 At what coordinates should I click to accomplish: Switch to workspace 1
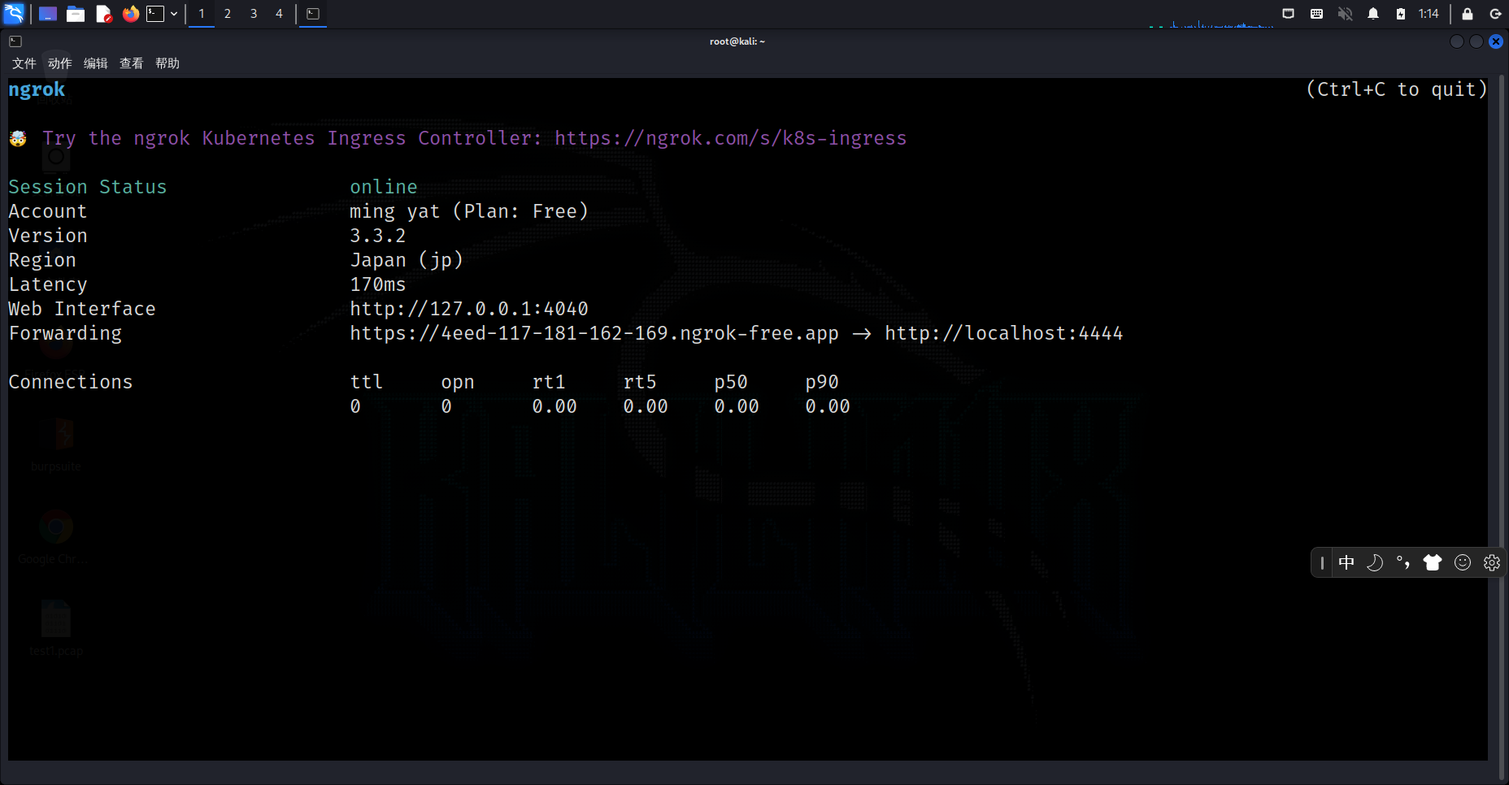coord(202,14)
